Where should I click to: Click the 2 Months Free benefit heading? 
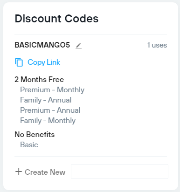pos(39,79)
